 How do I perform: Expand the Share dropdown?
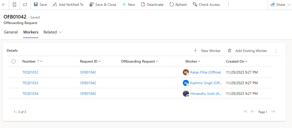tap(281, 5)
